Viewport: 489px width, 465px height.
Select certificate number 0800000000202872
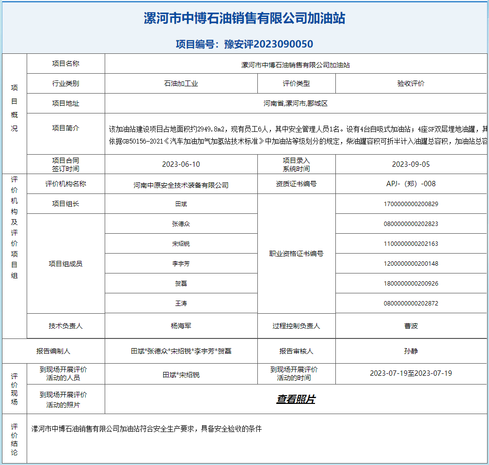point(410,304)
